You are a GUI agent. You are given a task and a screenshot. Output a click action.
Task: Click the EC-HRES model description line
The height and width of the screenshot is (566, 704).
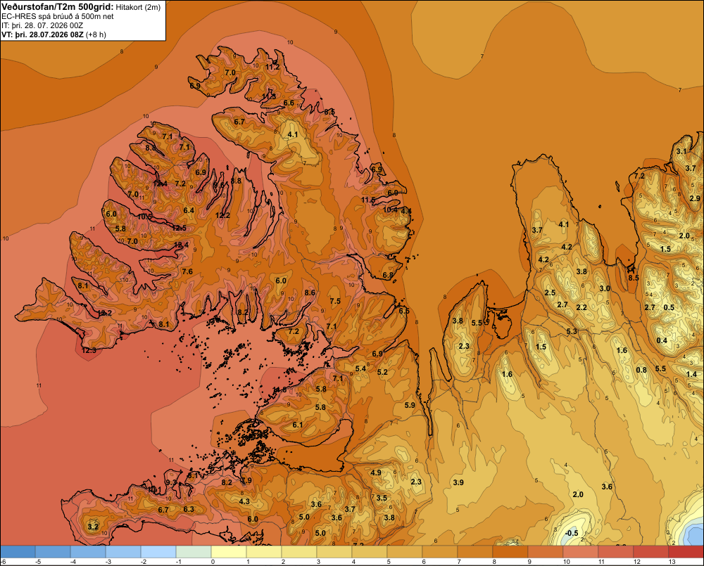(57, 16)
